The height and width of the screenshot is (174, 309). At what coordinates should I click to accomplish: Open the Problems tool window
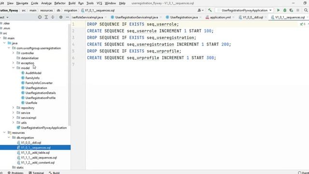pyautogui.click(x=15, y=173)
